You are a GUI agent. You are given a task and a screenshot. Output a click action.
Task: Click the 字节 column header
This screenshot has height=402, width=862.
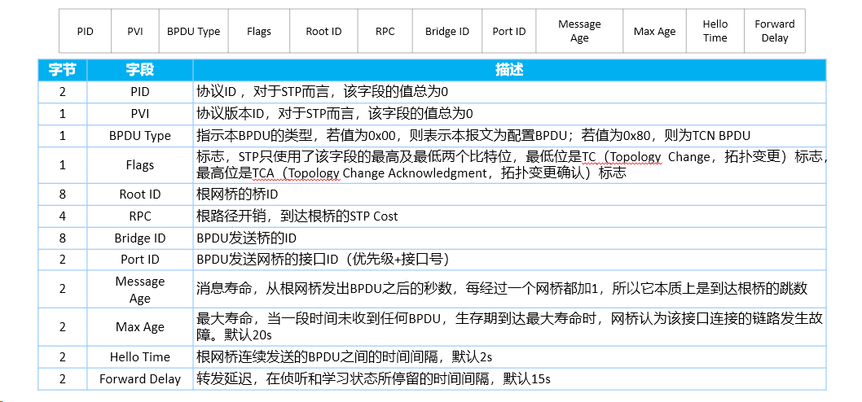[62, 70]
